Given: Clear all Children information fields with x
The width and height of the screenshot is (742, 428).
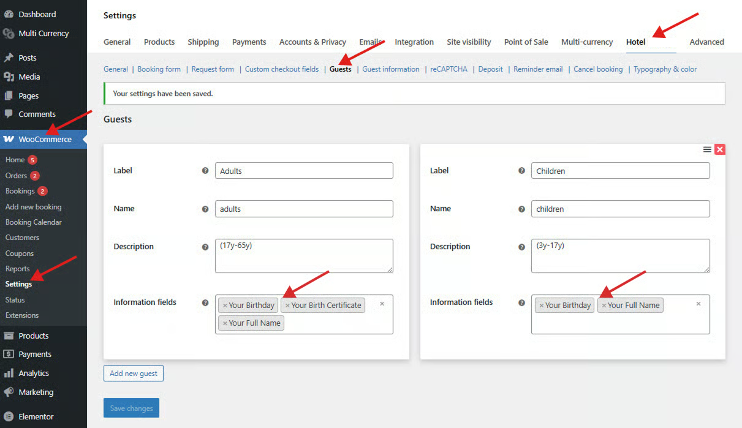Looking at the screenshot, I should 698,304.
